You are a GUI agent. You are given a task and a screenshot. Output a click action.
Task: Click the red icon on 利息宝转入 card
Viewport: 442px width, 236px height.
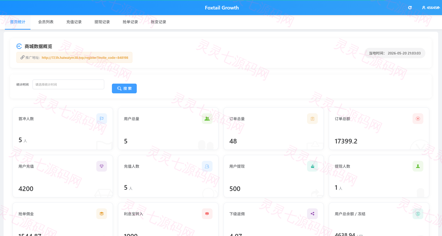click(207, 214)
